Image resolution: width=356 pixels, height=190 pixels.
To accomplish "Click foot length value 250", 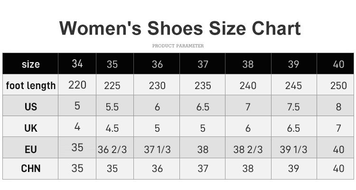I will point(338,86).
